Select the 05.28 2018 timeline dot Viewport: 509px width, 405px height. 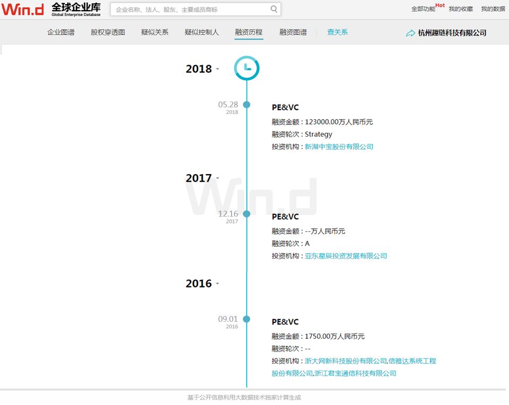click(x=247, y=105)
